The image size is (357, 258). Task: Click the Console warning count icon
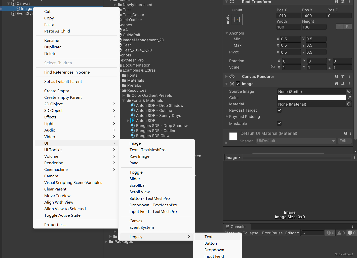tap(339, 233)
